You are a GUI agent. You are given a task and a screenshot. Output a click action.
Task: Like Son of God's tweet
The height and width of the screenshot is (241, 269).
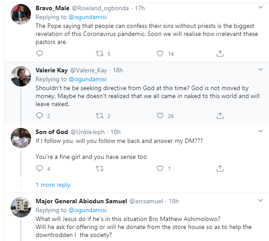(160, 169)
